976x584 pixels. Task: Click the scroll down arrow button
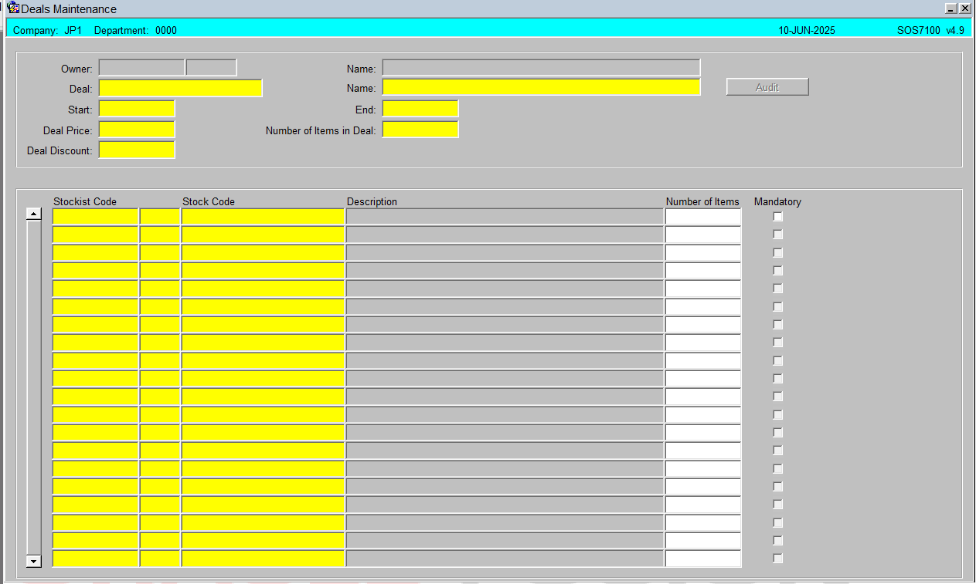tap(33, 561)
